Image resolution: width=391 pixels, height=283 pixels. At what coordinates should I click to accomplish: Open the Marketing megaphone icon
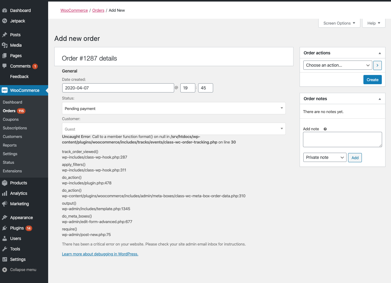tap(5, 204)
